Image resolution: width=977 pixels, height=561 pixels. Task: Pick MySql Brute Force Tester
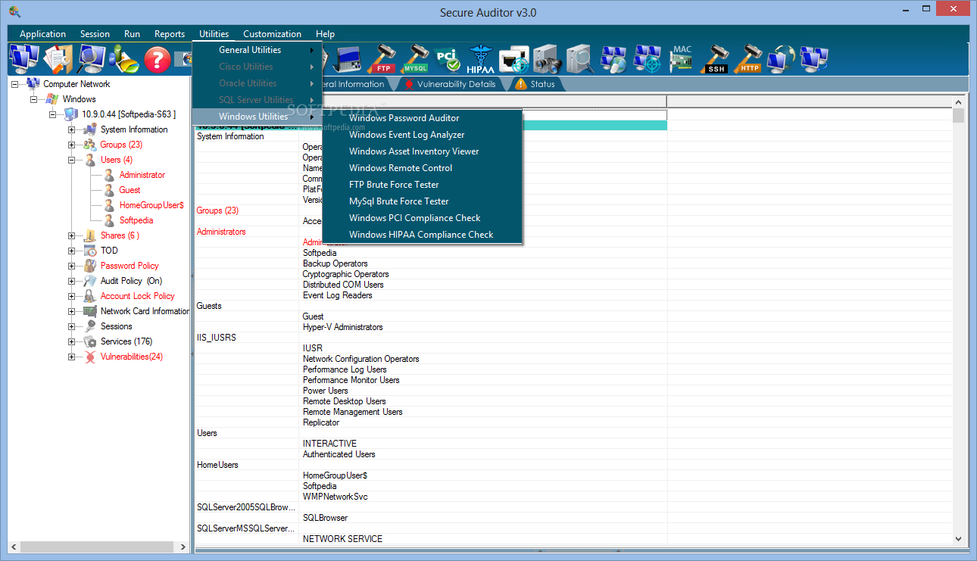423,201
